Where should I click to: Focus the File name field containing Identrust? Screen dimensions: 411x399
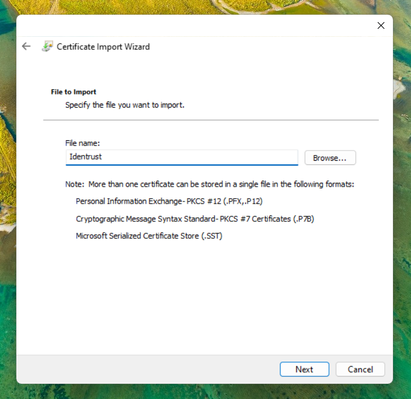[x=181, y=157]
